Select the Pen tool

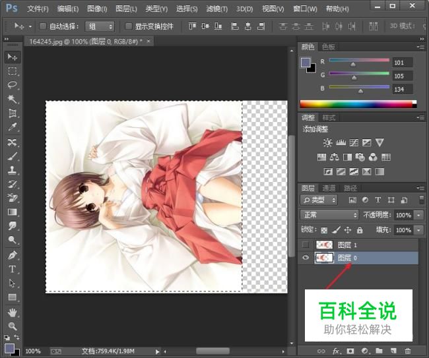13,255
